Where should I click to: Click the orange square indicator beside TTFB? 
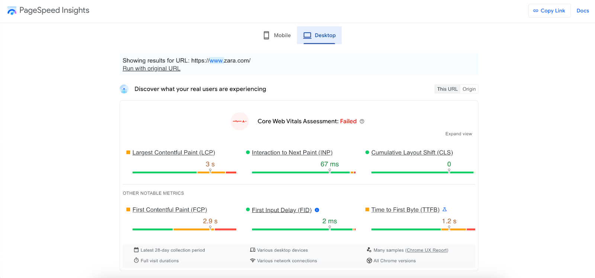coord(367,209)
